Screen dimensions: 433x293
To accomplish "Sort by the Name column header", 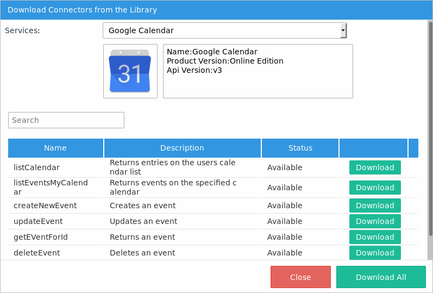I will tap(55, 148).
